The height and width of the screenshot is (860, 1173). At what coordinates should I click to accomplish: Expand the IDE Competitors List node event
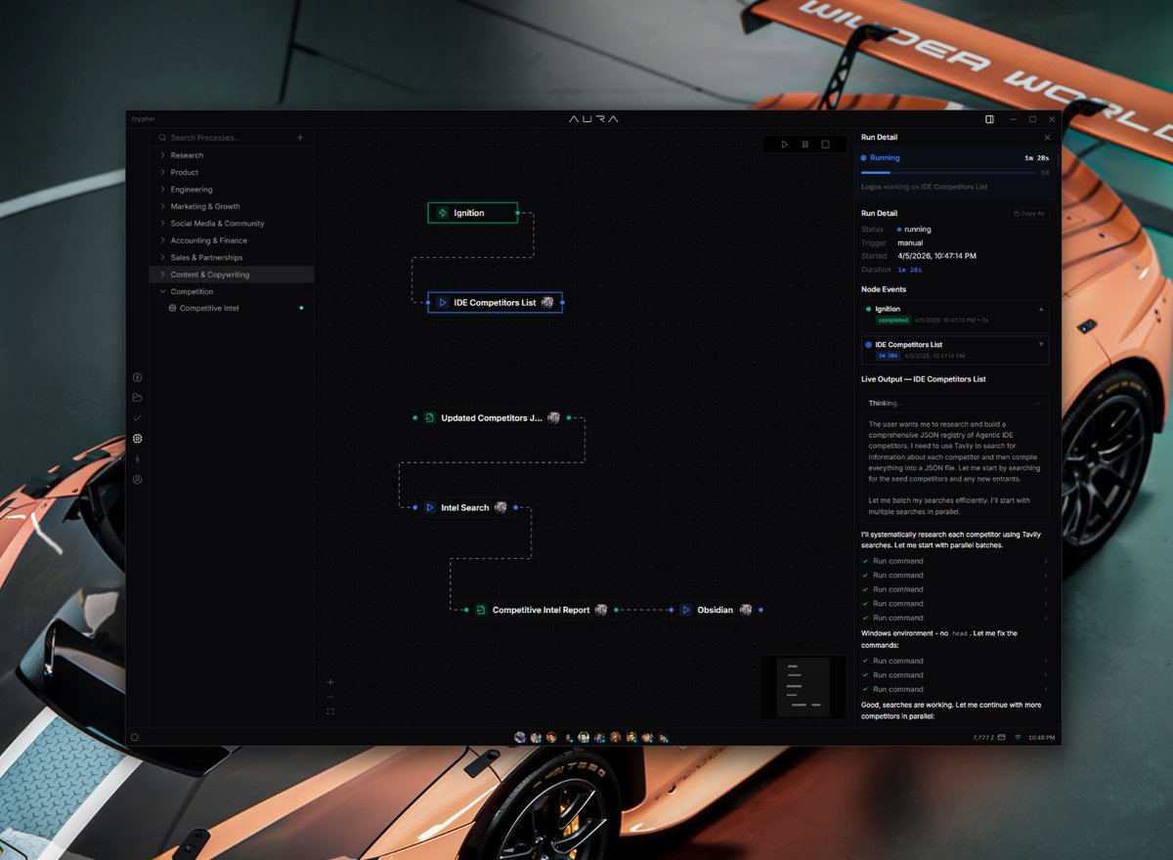coord(1041,344)
